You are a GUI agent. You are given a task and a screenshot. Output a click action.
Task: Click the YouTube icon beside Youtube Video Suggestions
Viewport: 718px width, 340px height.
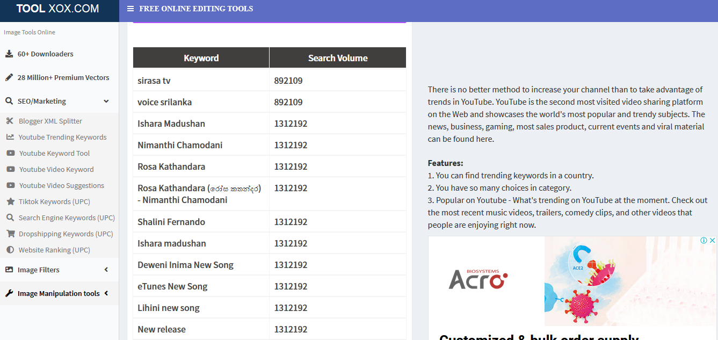[10, 185]
